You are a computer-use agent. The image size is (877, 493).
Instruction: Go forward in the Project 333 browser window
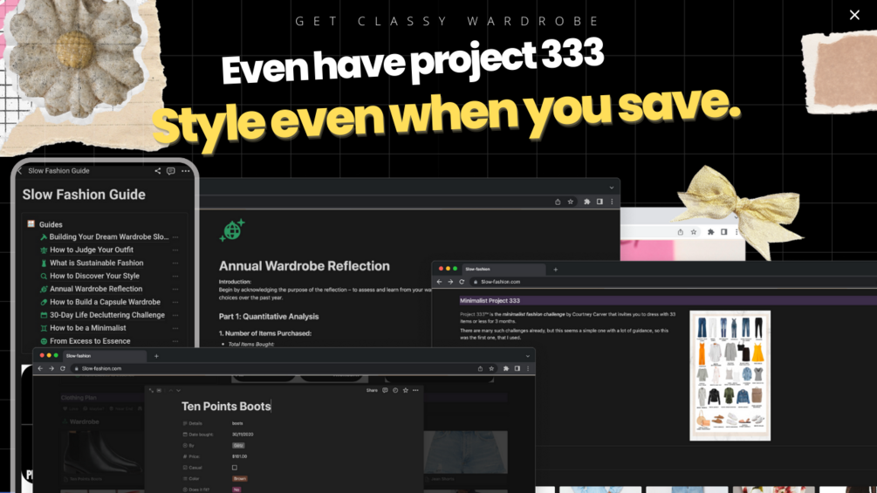pyautogui.click(x=450, y=282)
